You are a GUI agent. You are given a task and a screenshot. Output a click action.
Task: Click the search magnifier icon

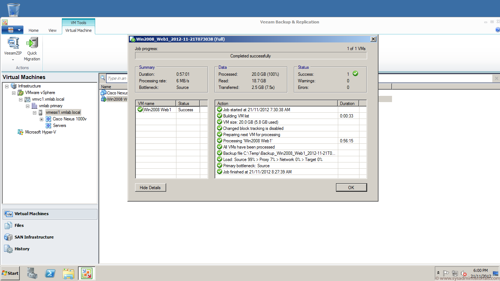coord(103,78)
